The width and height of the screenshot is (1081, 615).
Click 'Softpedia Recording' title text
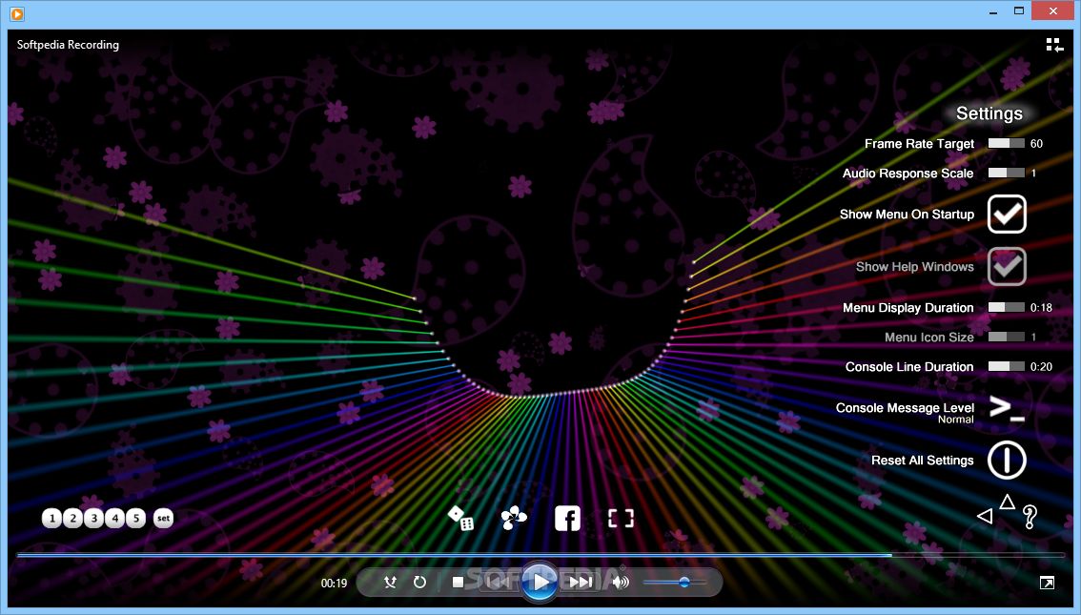(x=68, y=45)
